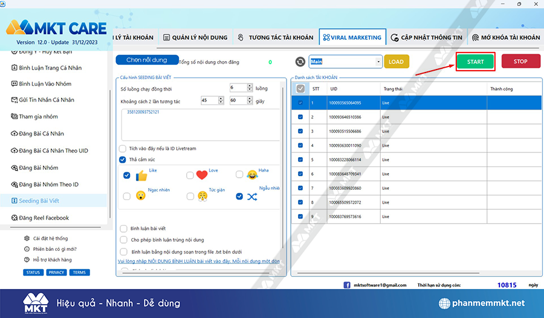Increase the minimum delay value of 45
The image size is (544, 318).
(x=221, y=99)
